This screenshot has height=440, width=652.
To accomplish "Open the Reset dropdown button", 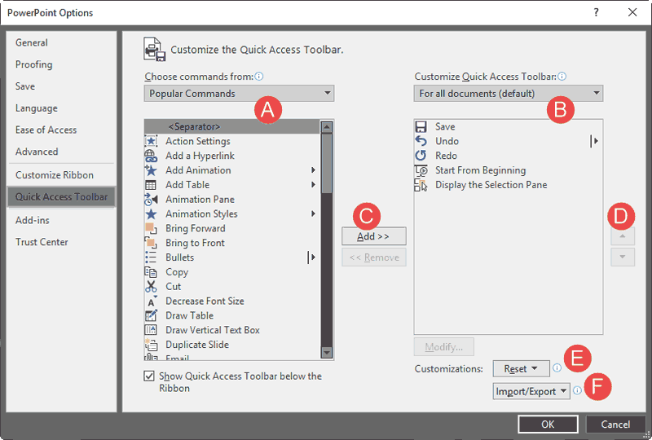I will click(521, 369).
